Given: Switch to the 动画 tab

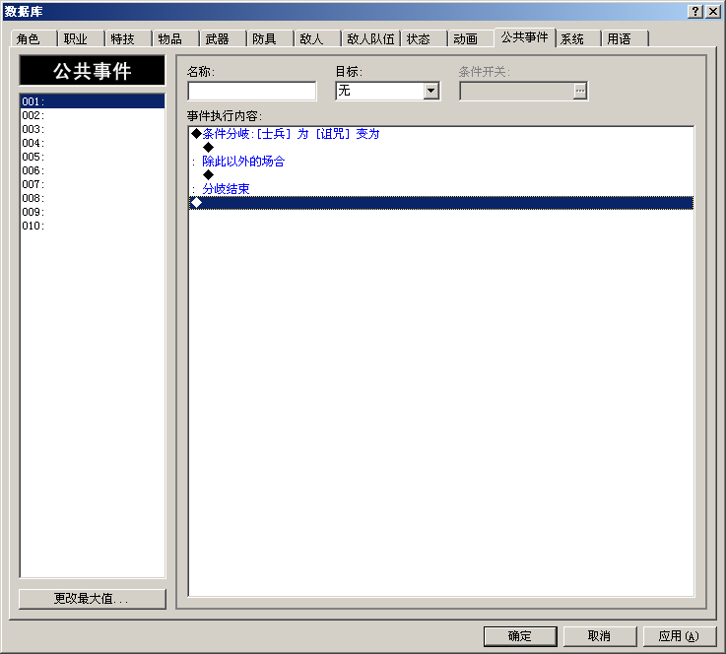Looking at the screenshot, I should pyautogui.click(x=471, y=38).
